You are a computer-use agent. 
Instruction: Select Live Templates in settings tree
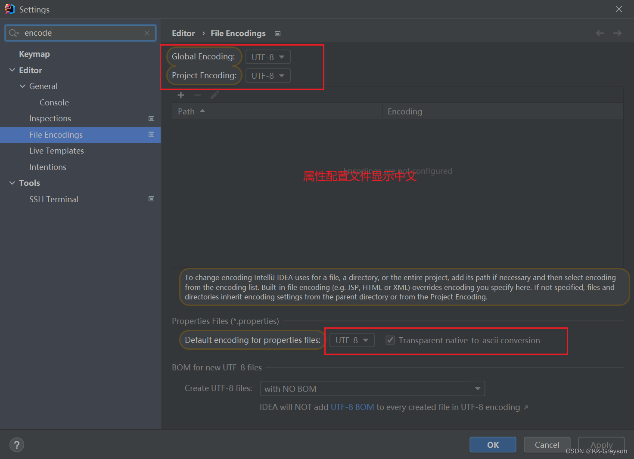(56, 151)
